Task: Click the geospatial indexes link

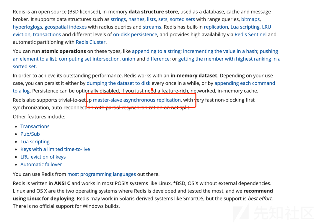Action: pos(65,27)
